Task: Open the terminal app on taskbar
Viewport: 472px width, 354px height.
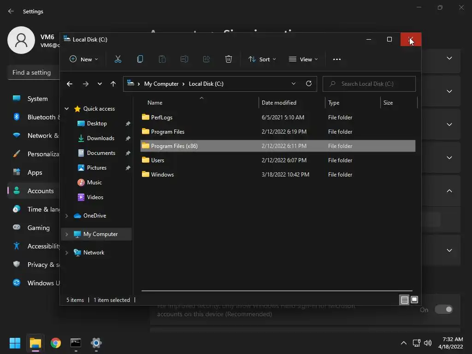Action: pyautogui.click(x=76, y=343)
